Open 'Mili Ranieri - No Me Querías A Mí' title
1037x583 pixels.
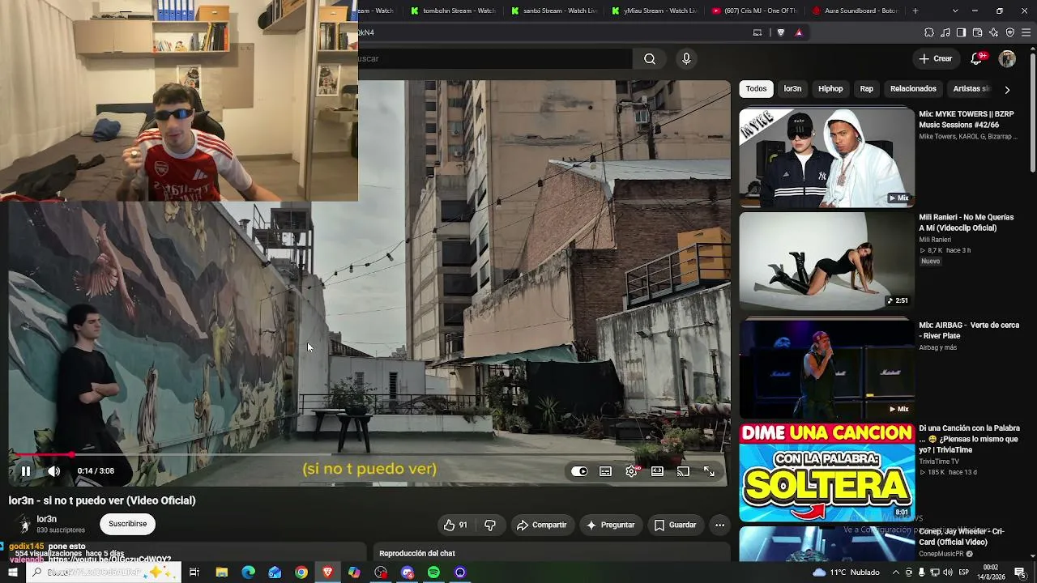(967, 223)
